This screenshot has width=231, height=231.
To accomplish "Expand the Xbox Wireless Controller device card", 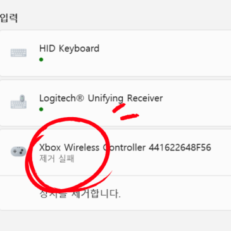I will coord(115,153).
